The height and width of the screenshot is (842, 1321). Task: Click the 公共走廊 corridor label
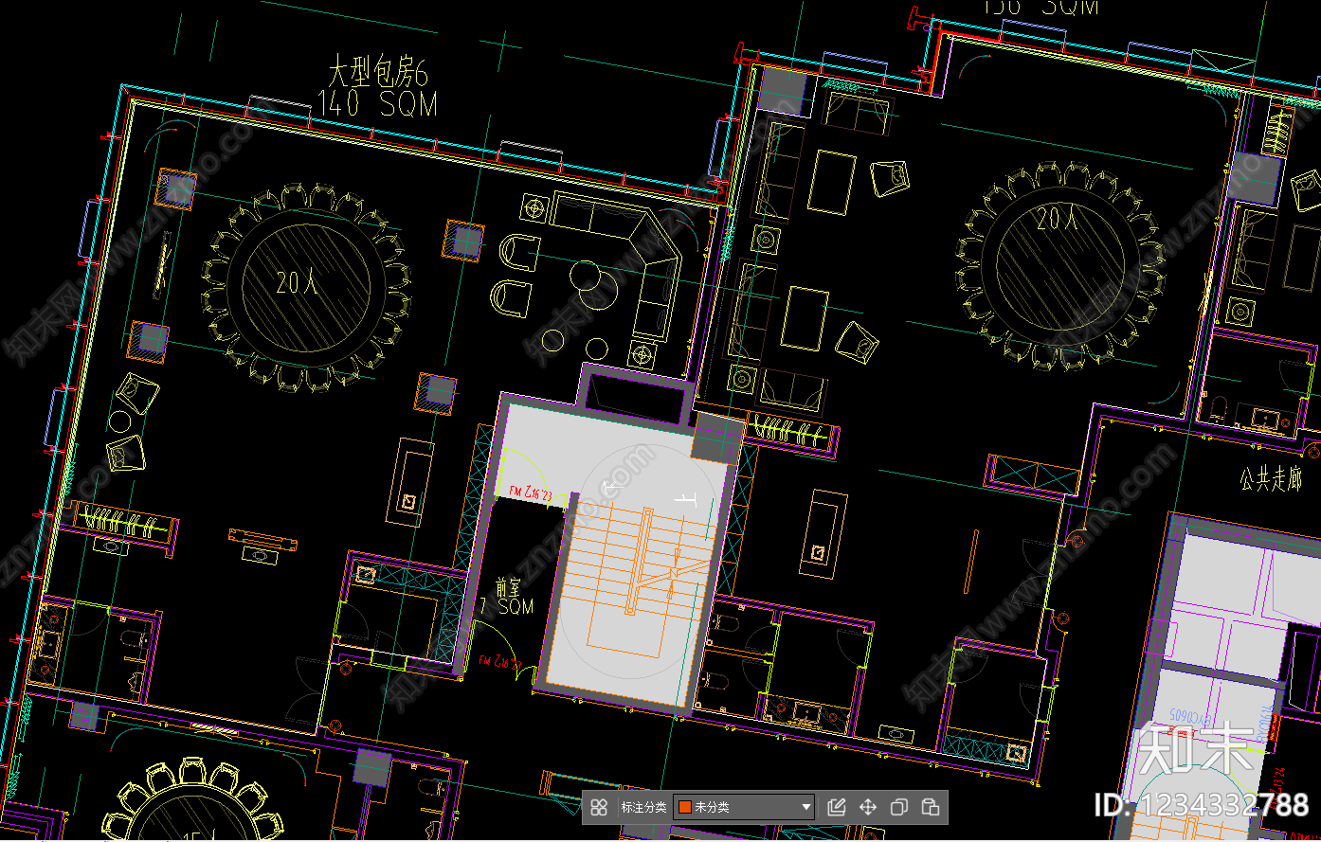point(1271,479)
